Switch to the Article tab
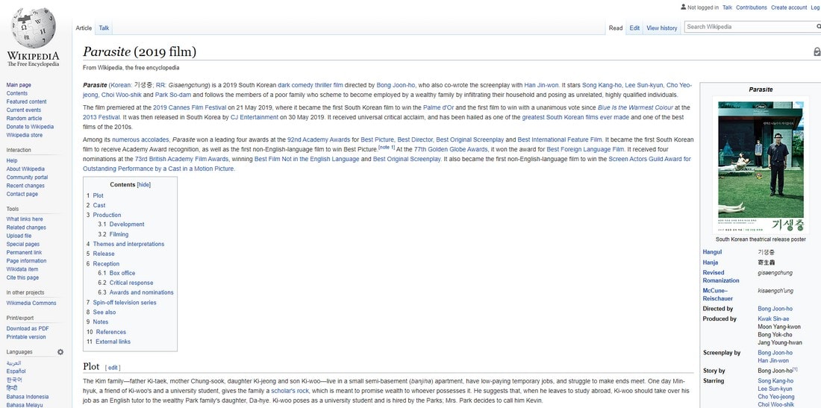The image size is (821, 408). [x=84, y=28]
